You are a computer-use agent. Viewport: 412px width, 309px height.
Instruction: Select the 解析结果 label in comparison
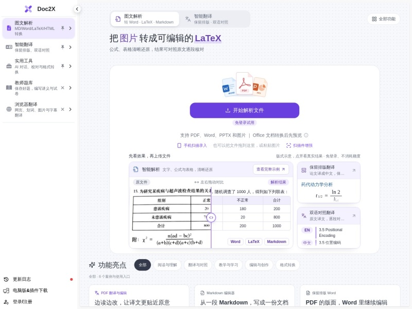[278, 182]
